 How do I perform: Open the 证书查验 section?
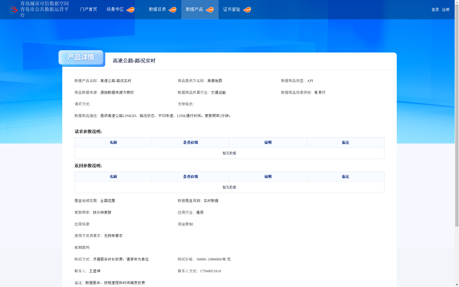[x=232, y=9]
